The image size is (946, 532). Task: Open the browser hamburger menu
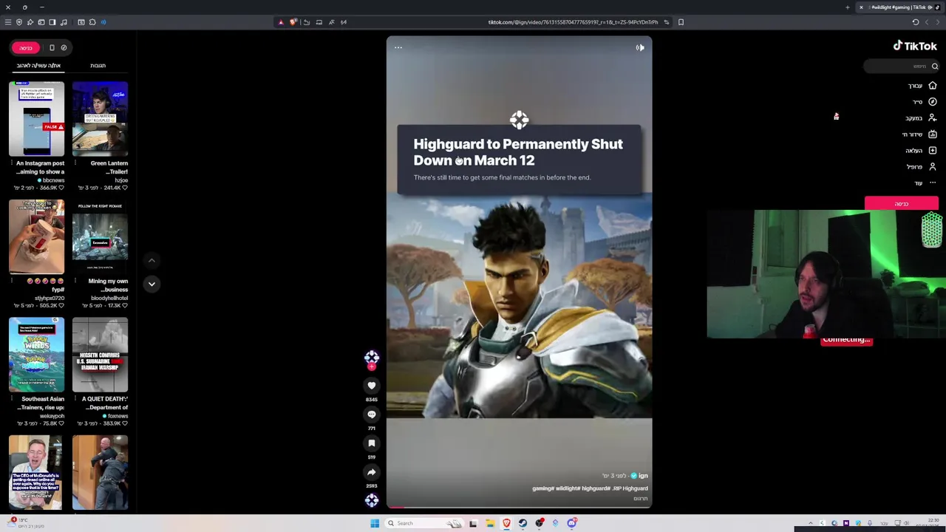[8, 22]
